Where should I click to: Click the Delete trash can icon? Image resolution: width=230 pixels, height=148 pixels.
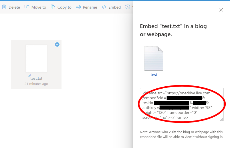(x=4, y=7)
